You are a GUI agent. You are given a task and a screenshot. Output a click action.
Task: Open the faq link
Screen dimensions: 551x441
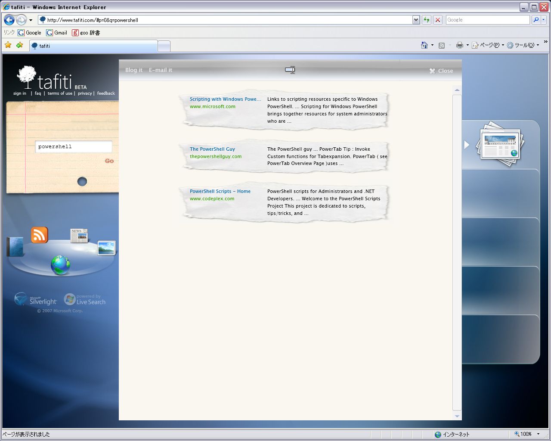point(38,93)
